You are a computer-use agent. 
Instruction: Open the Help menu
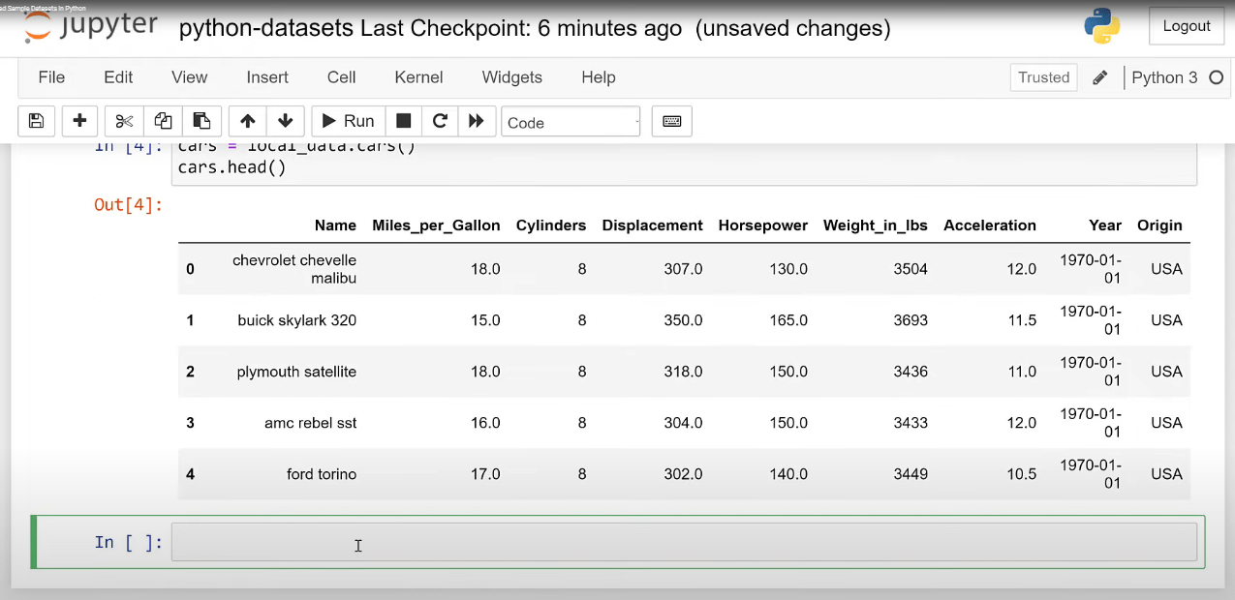(x=598, y=77)
